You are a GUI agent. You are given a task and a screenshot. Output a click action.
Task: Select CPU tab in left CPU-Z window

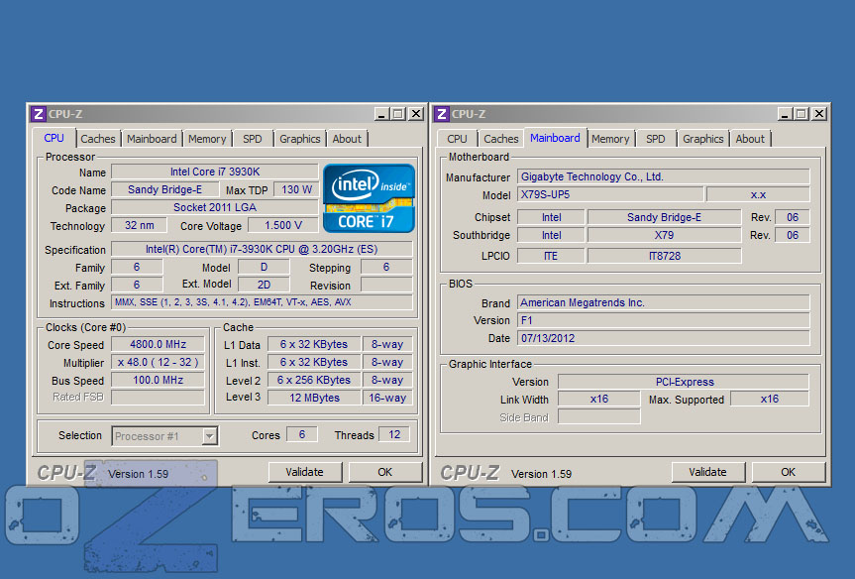point(53,138)
